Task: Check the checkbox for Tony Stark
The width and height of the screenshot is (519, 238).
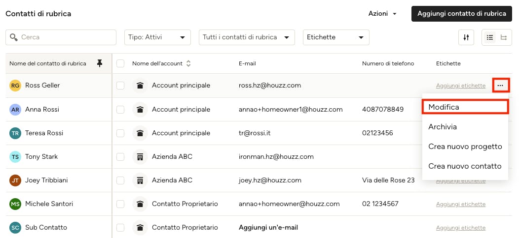Action: pos(120,157)
